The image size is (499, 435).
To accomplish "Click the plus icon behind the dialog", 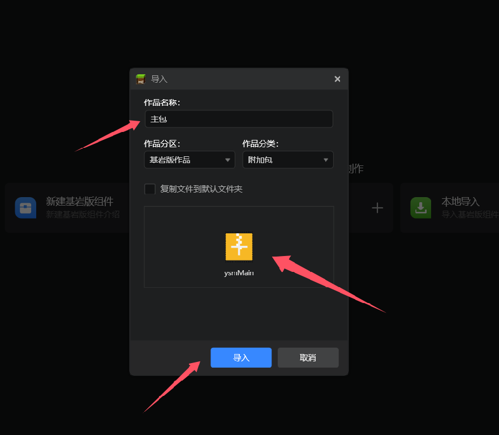I will (377, 208).
